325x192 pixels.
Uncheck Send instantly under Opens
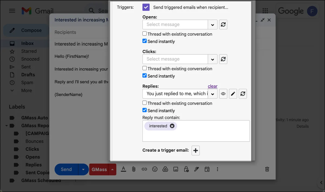145,41
